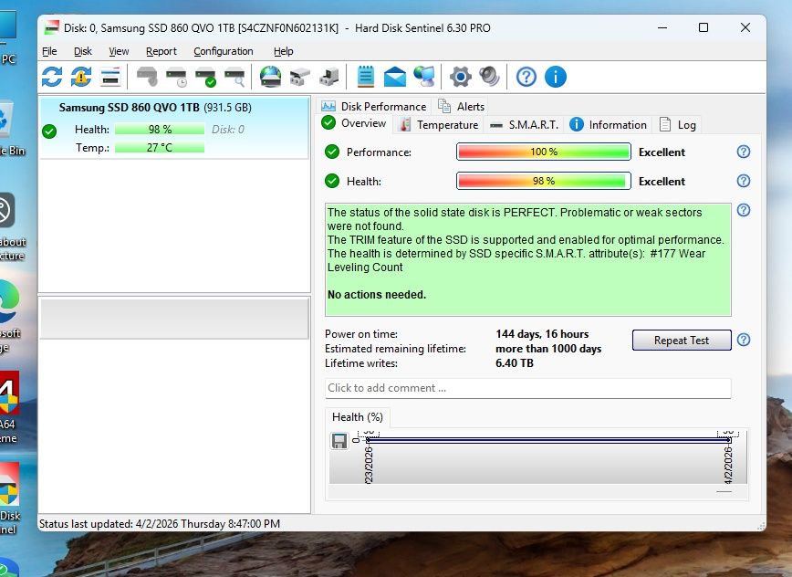Click the lifetime writes value '6.40 TB'

click(x=515, y=363)
